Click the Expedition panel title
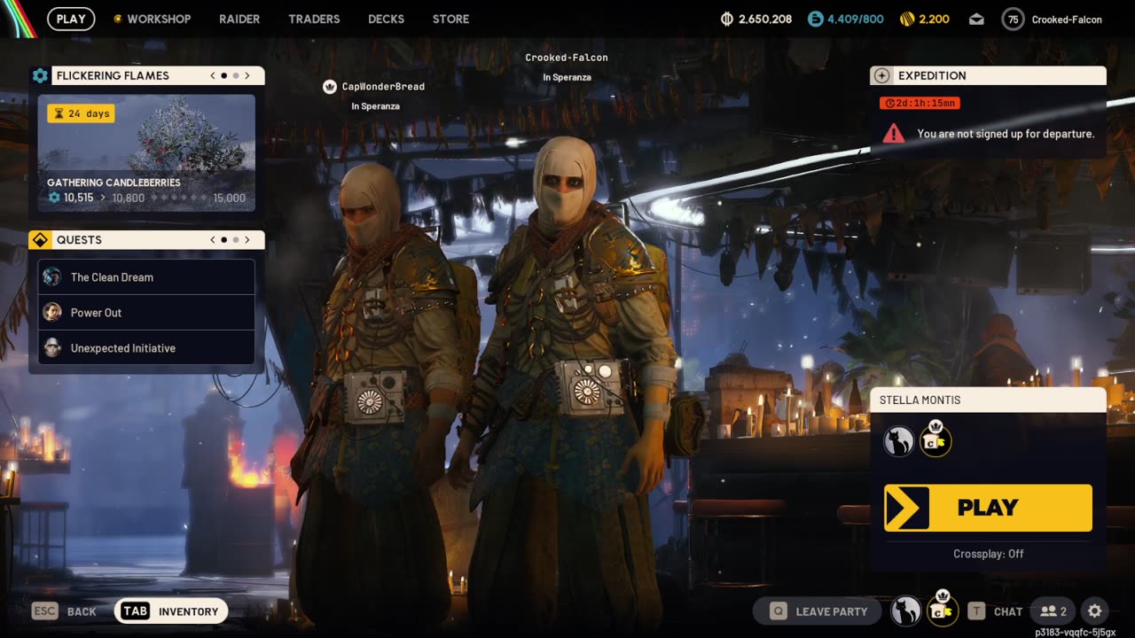The image size is (1135, 638). [x=932, y=75]
